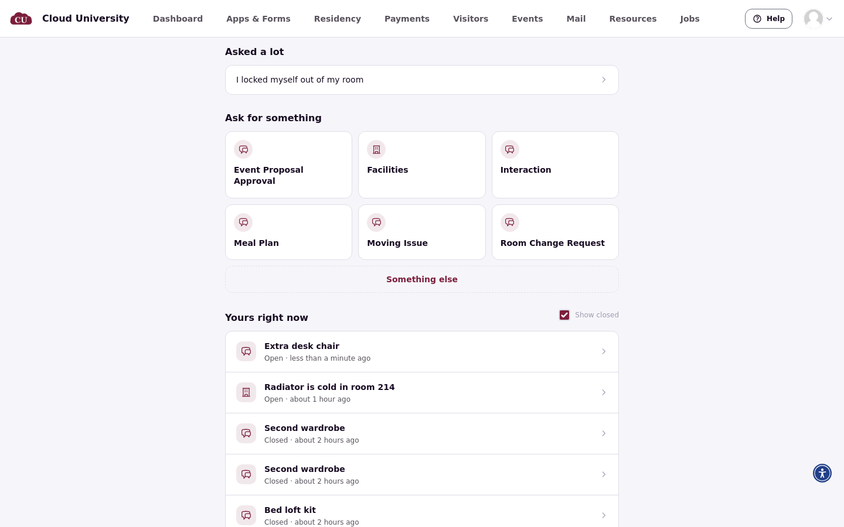Screen dimensions: 844x527
Task: Open the Apps & Forms menu
Action: pos(258,19)
